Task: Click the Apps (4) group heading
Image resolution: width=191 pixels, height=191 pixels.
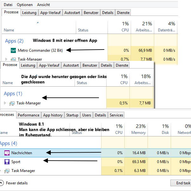Action: tap(8, 143)
